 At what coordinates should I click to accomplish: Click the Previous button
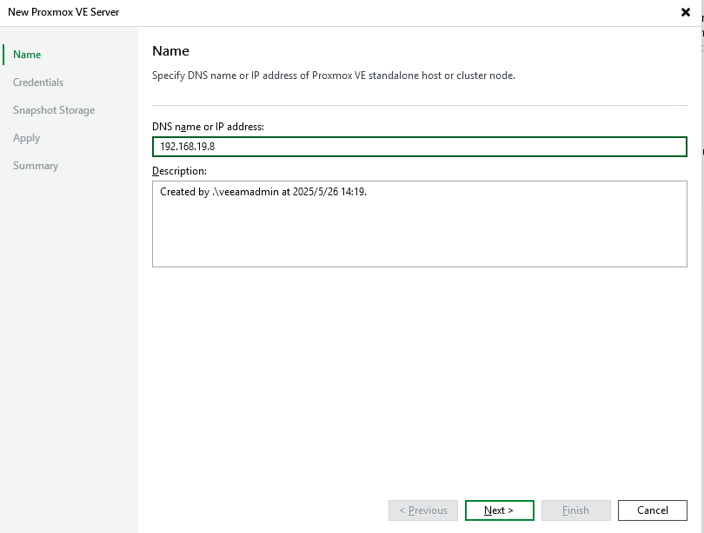coord(423,510)
